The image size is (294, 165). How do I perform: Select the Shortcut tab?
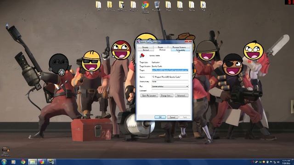pos(162,50)
